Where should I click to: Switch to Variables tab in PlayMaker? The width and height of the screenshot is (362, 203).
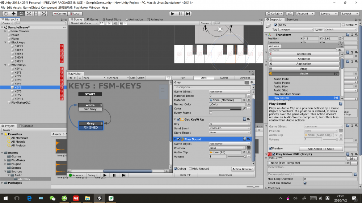coord(245,78)
